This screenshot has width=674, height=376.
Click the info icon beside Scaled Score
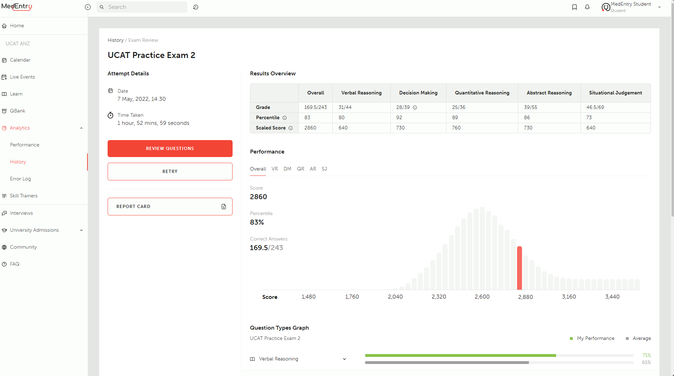[291, 128]
